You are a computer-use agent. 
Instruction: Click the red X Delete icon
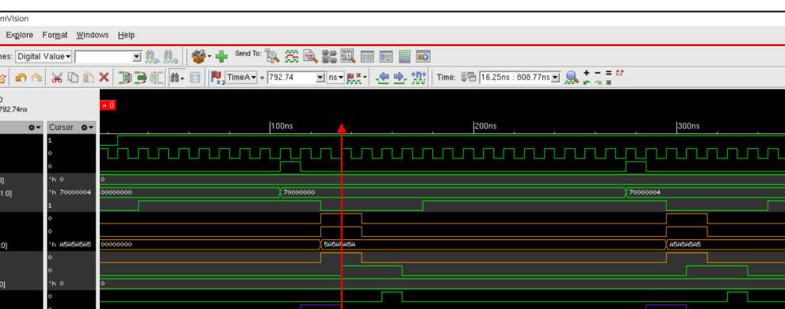[104, 78]
